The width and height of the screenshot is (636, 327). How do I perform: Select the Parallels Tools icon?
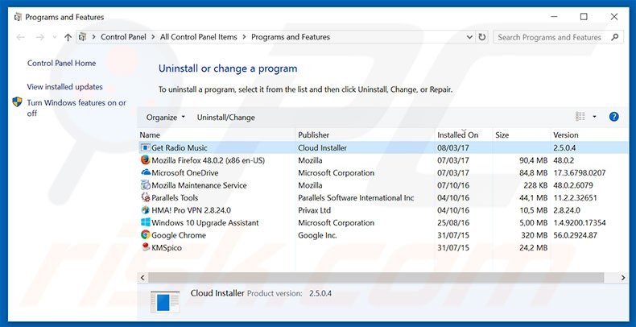click(x=145, y=198)
